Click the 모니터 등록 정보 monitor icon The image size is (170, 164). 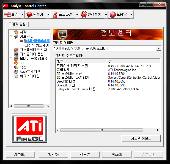coord(16,59)
